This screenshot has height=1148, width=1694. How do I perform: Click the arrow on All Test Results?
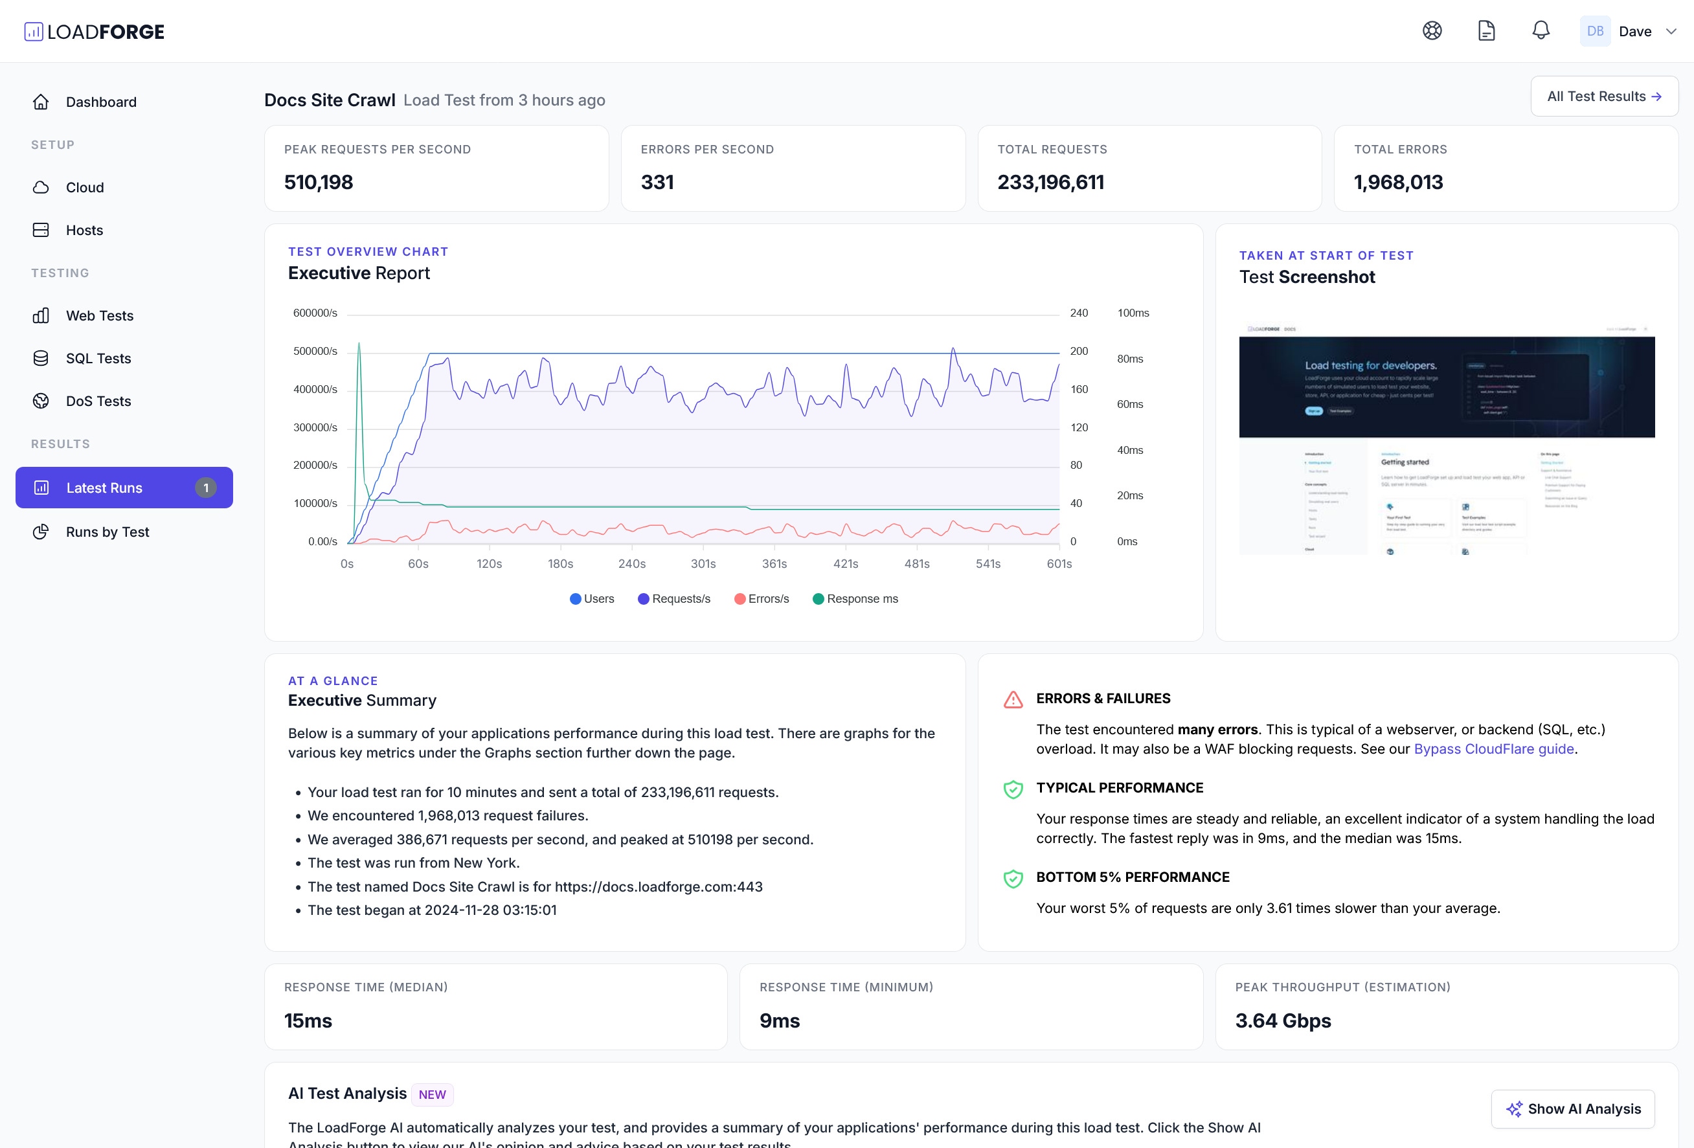click(1656, 97)
